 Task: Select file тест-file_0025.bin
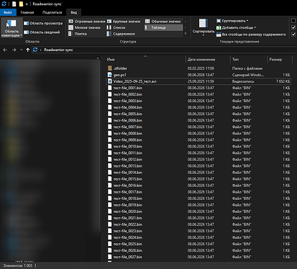[128, 244]
